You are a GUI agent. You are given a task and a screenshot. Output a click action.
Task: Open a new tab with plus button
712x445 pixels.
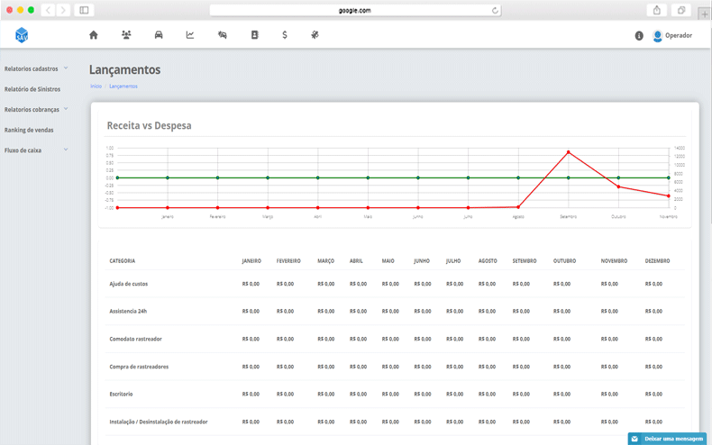[x=704, y=14]
